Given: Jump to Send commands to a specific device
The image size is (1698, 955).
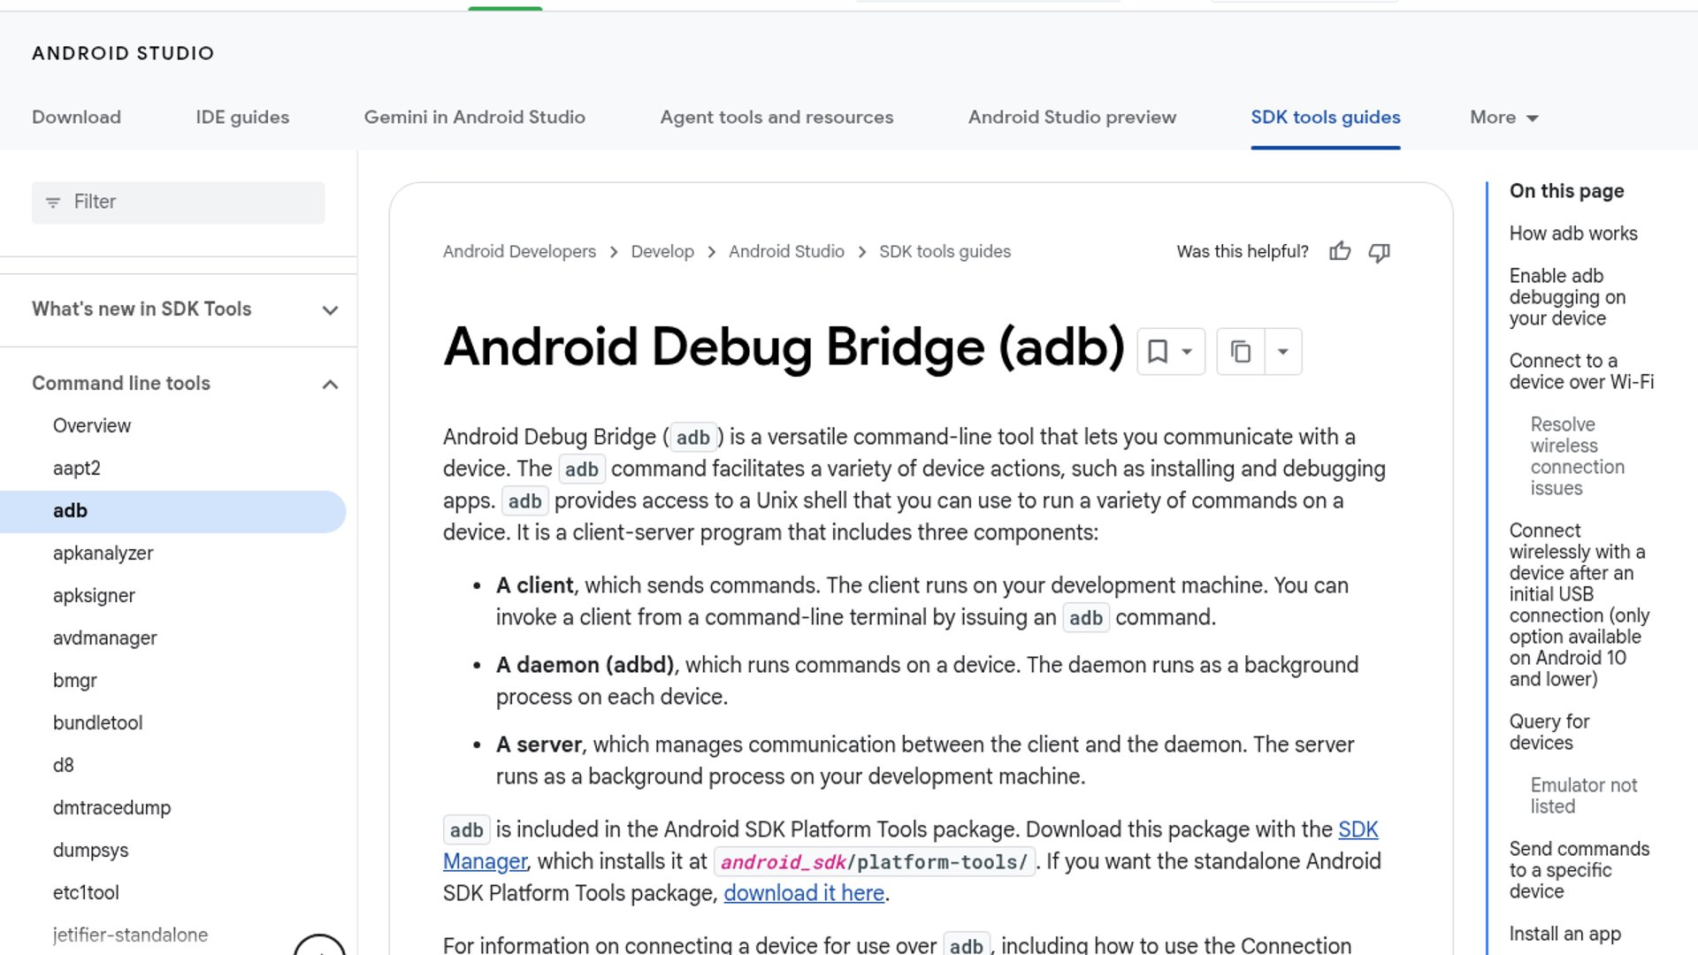Looking at the screenshot, I should point(1579,870).
